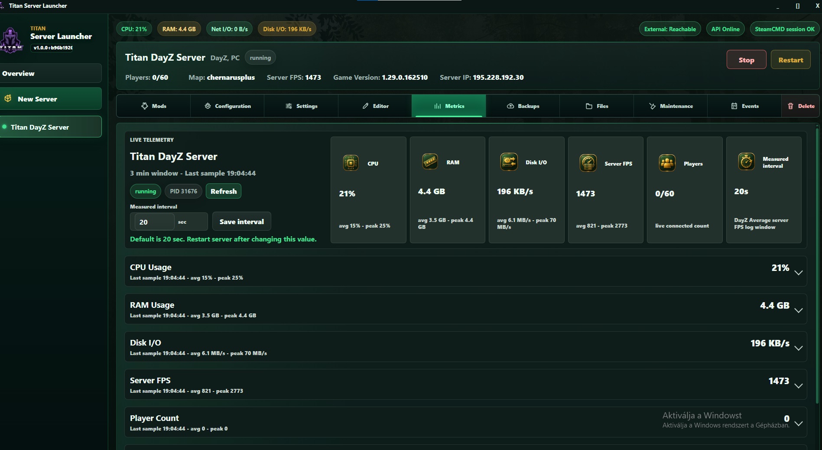Viewport: 822px width, 450px height.
Task: Switch to the Maintenance tab
Action: pyautogui.click(x=671, y=106)
